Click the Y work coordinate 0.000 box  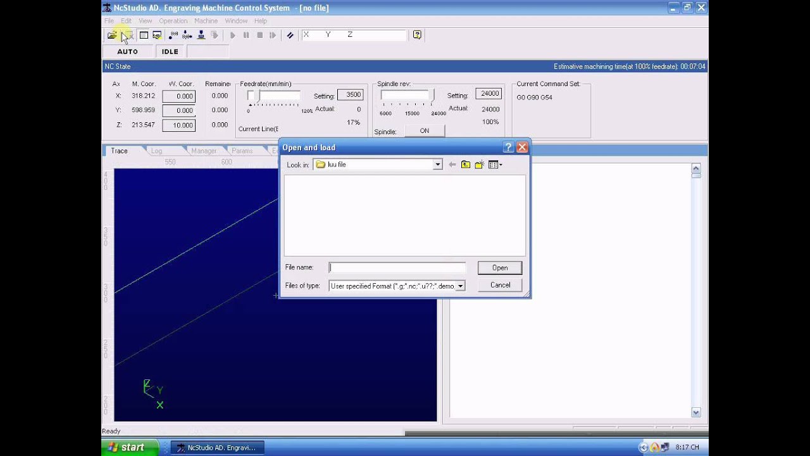coord(179,111)
